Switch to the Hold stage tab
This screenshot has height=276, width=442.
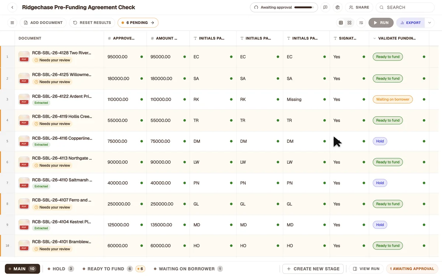point(61,269)
